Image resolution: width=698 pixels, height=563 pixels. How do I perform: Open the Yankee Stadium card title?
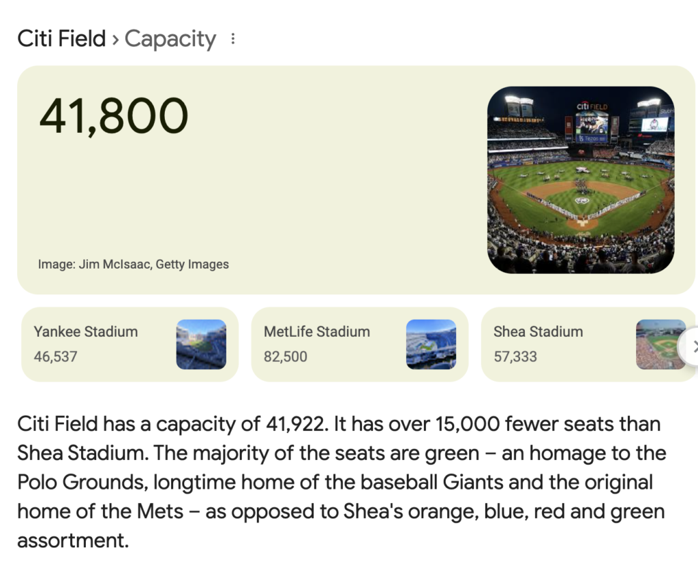tap(86, 331)
